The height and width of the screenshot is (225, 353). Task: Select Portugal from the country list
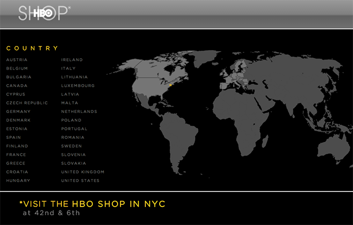click(x=74, y=128)
